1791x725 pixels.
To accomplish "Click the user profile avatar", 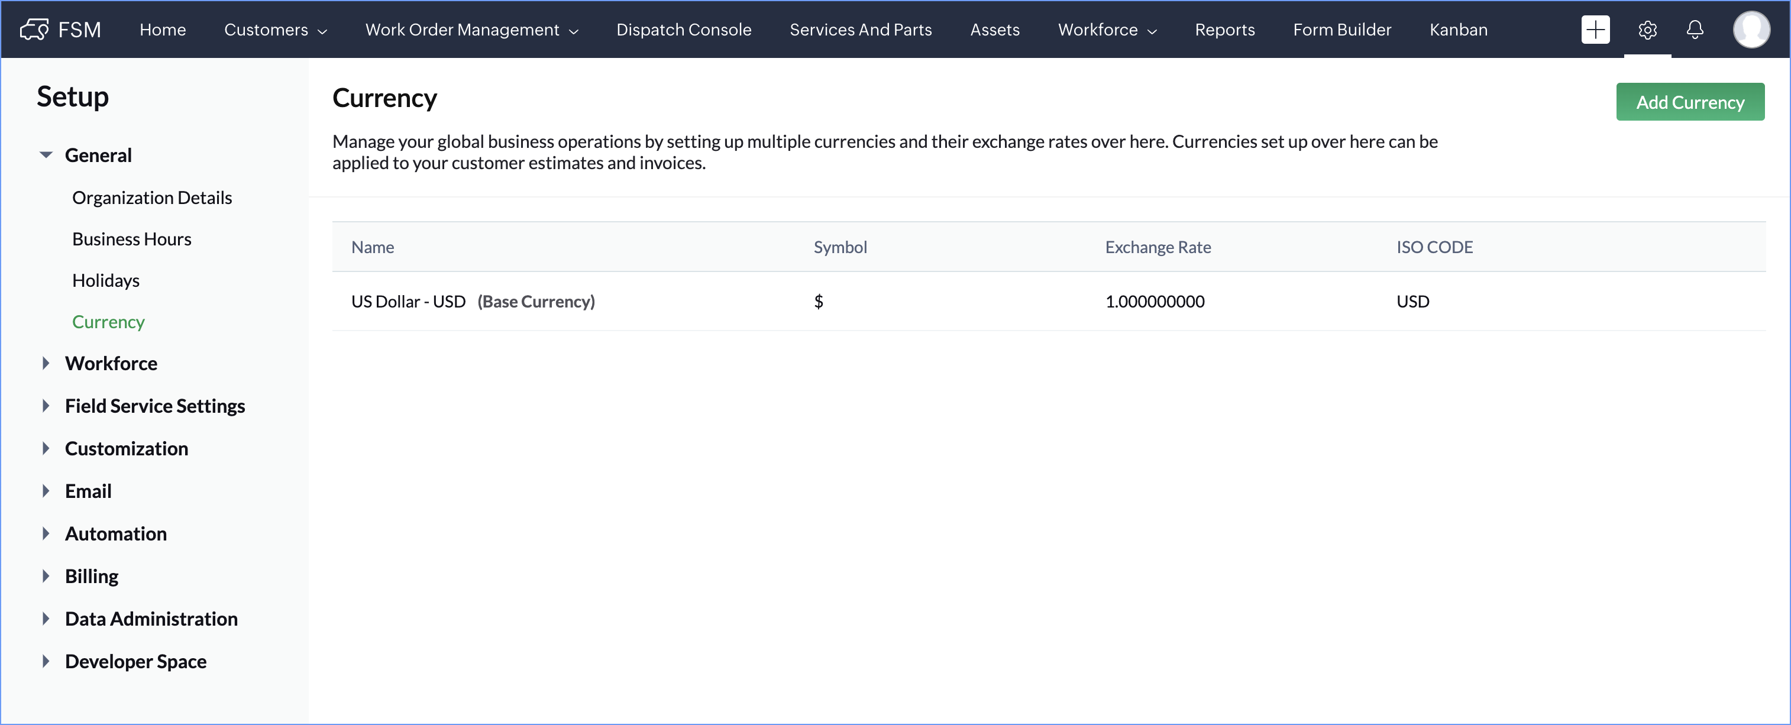I will coord(1751,29).
